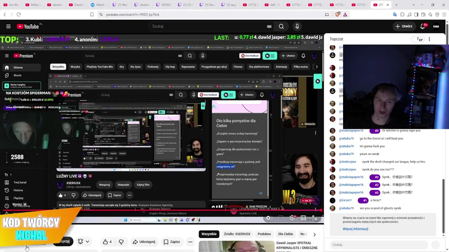Dislike the video with thumbs down
The image size is (449, 252).
[x=121, y=242]
